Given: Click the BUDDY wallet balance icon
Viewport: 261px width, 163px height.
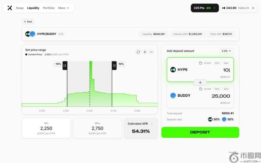Looking at the screenshot, I should coord(201,89).
